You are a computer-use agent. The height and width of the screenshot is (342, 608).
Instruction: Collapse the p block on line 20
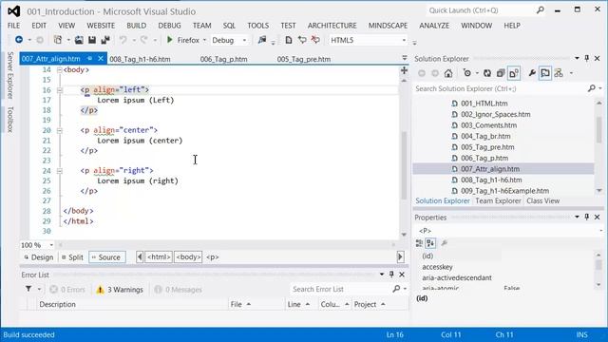coord(59,131)
